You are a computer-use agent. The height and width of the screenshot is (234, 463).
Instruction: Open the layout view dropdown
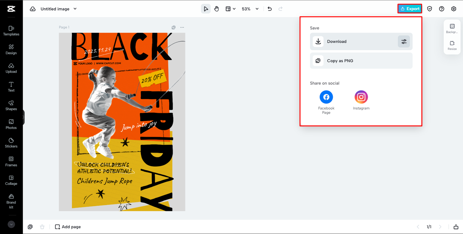point(230,9)
